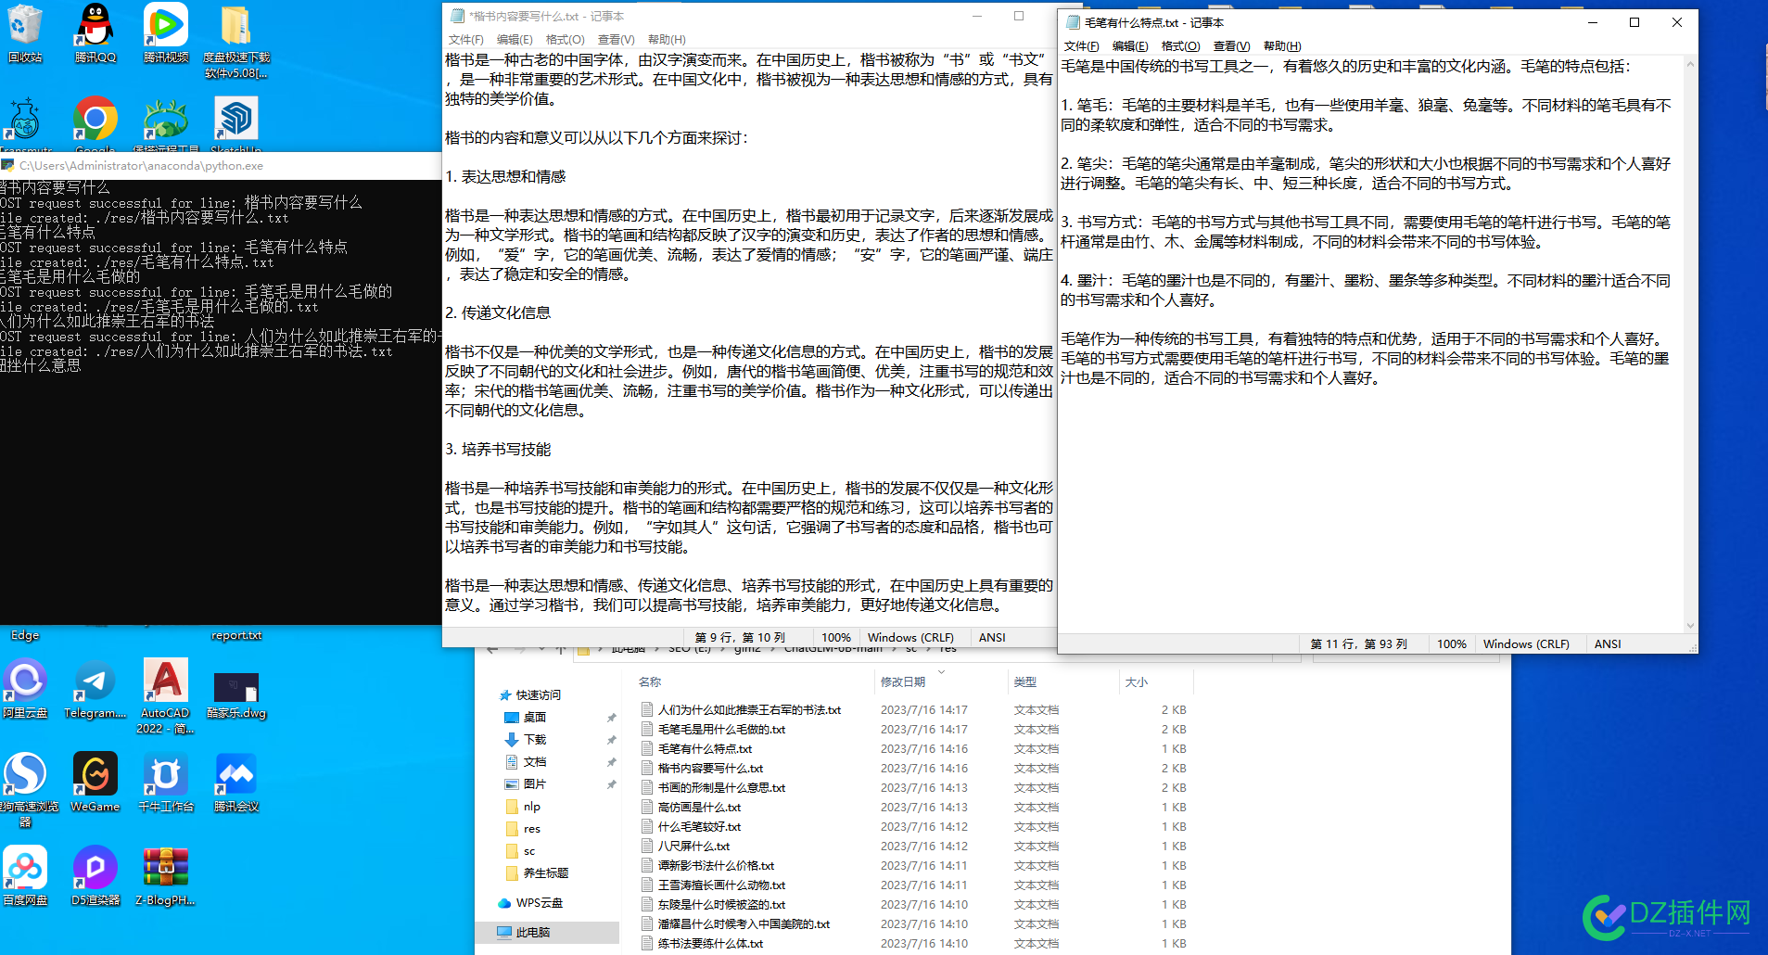
Task: Sort files by 修改日期 column header
Action: pyautogui.click(x=903, y=681)
